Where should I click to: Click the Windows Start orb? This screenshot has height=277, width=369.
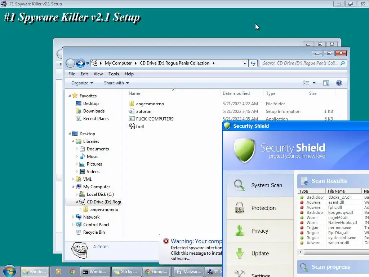9,271
